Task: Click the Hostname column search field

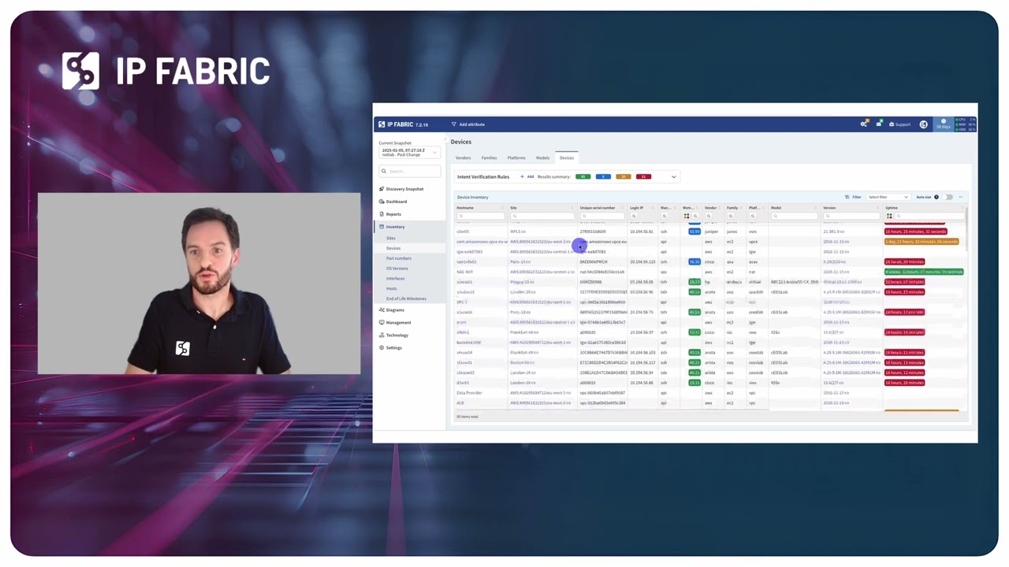Action: pyautogui.click(x=481, y=216)
